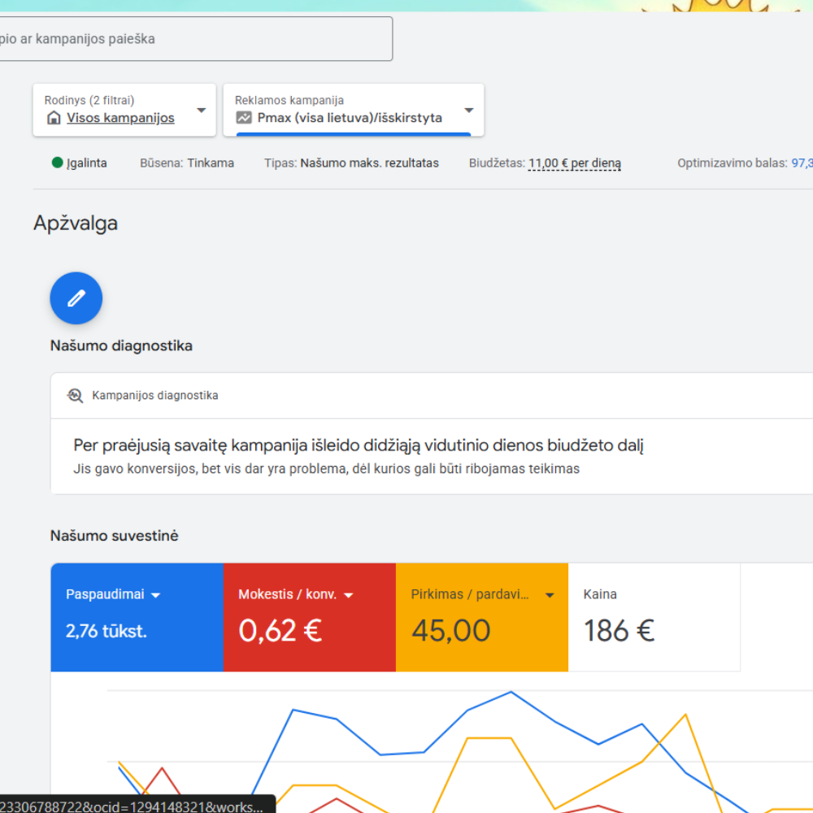Open the campaign diagnostics message about dienos biudžeto
Screen dimensions: 813x813
tap(359, 446)
